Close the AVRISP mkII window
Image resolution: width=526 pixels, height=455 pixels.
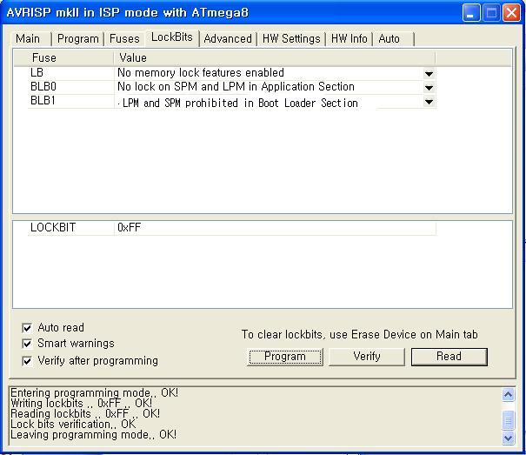pyautogui.click(x=511, y=13)
